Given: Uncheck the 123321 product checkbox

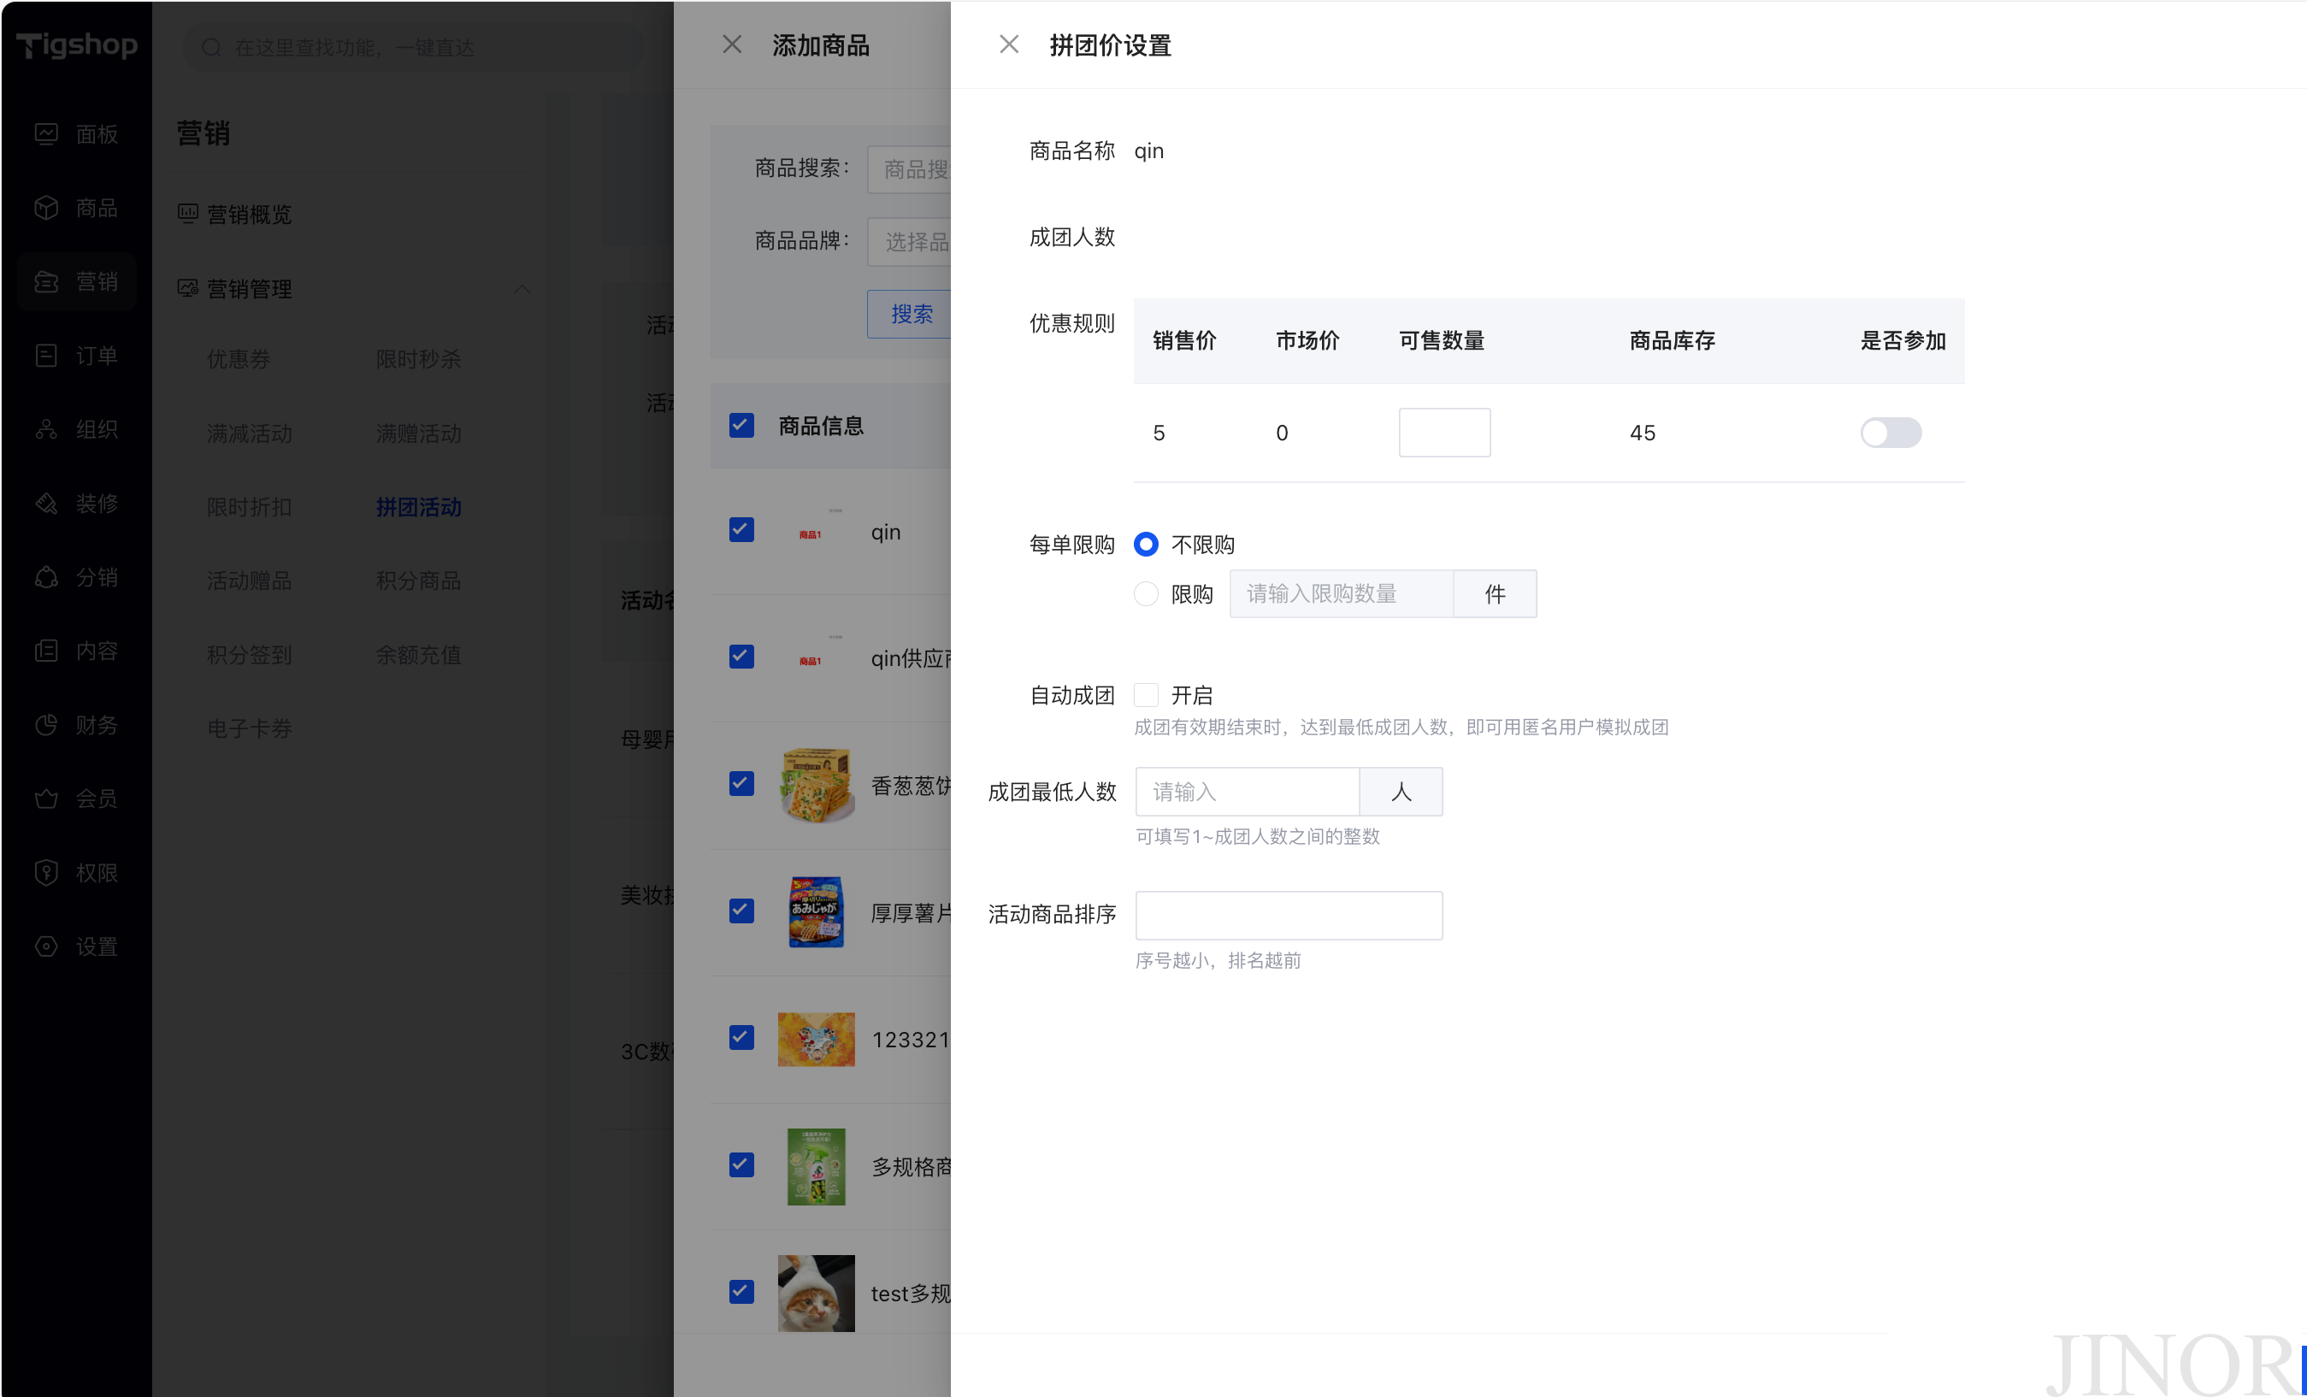Looking at the screenshot, I should click(x=741, y=1037).
